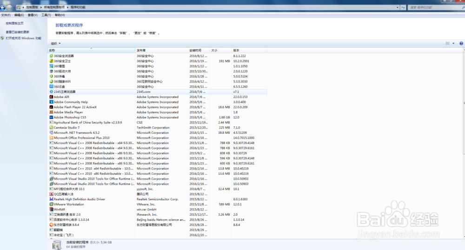Click the 2345王牌浏览器 browser icon

pyautogui.click(x=51, y=92)
